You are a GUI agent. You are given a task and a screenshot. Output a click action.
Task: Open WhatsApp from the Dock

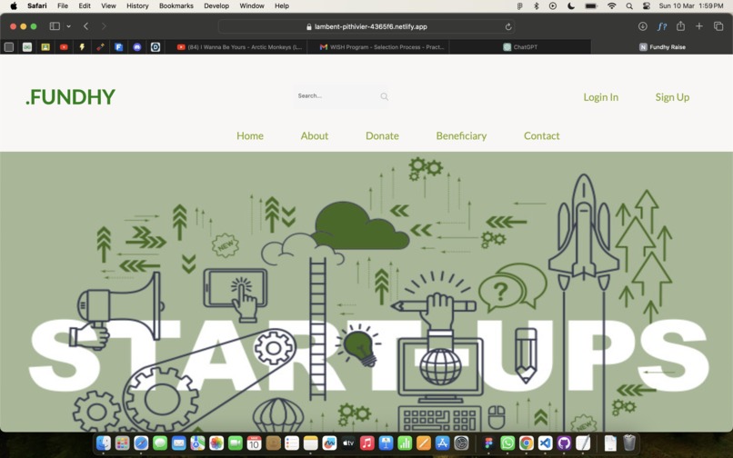click(507, 443)
